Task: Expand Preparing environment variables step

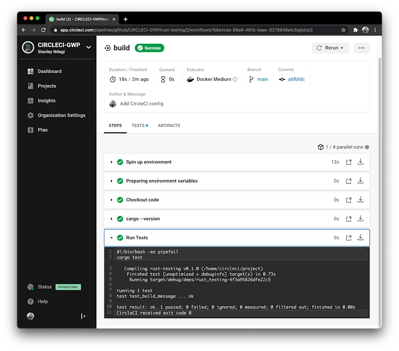Action: click(111, 181)
